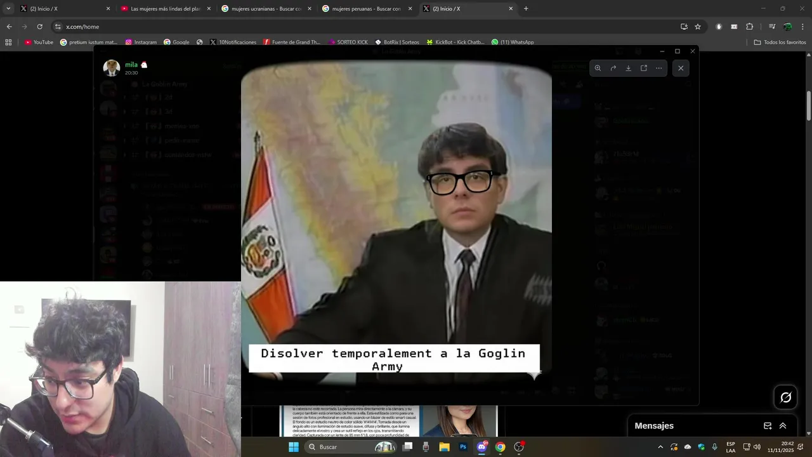812x457 pixels.
Task: Bookmark this page with the star icon
Action: (x=698, y=27)
